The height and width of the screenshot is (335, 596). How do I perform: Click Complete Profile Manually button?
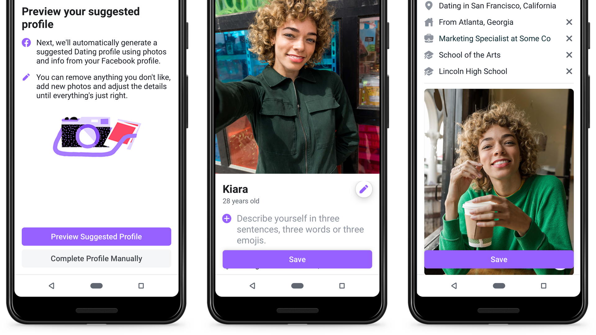pyautogui.click(x=96, y=258)
